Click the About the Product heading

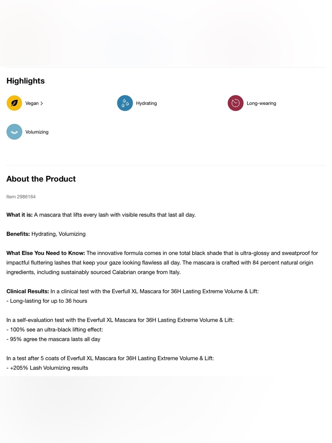[41, 179]
